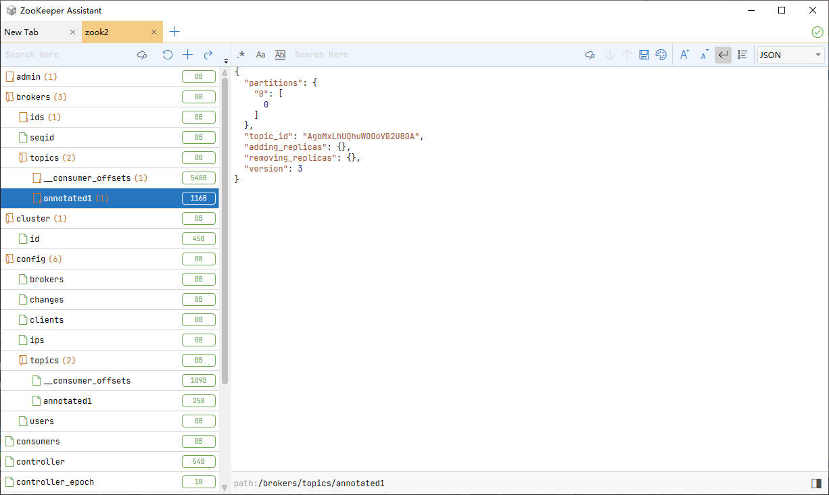
Task: Open a new connection tab with plus
Action: pyautogui.click(x=174, y=32)
